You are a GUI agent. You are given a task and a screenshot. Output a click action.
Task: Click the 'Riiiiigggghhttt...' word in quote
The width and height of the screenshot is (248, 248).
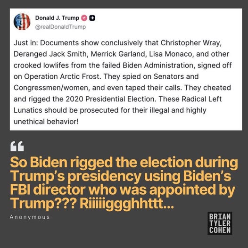(x=127, y=204)
